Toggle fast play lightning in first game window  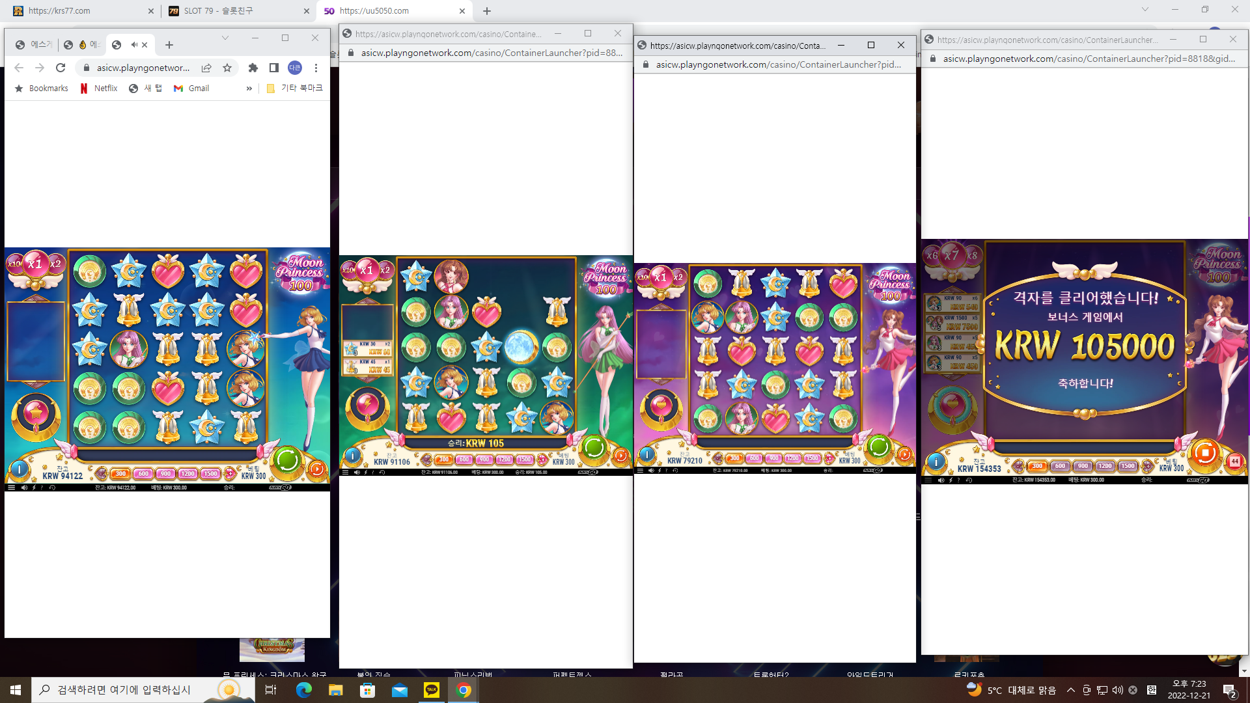[x=34, y=488]
